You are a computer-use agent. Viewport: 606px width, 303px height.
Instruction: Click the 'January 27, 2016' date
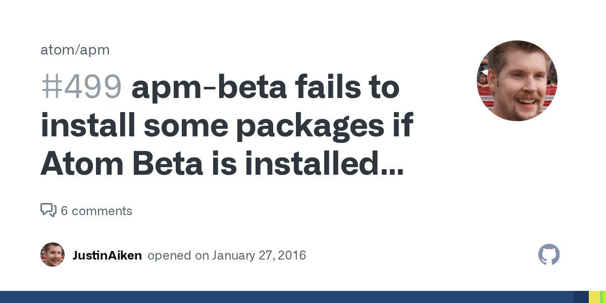click(x=259, y=255)
